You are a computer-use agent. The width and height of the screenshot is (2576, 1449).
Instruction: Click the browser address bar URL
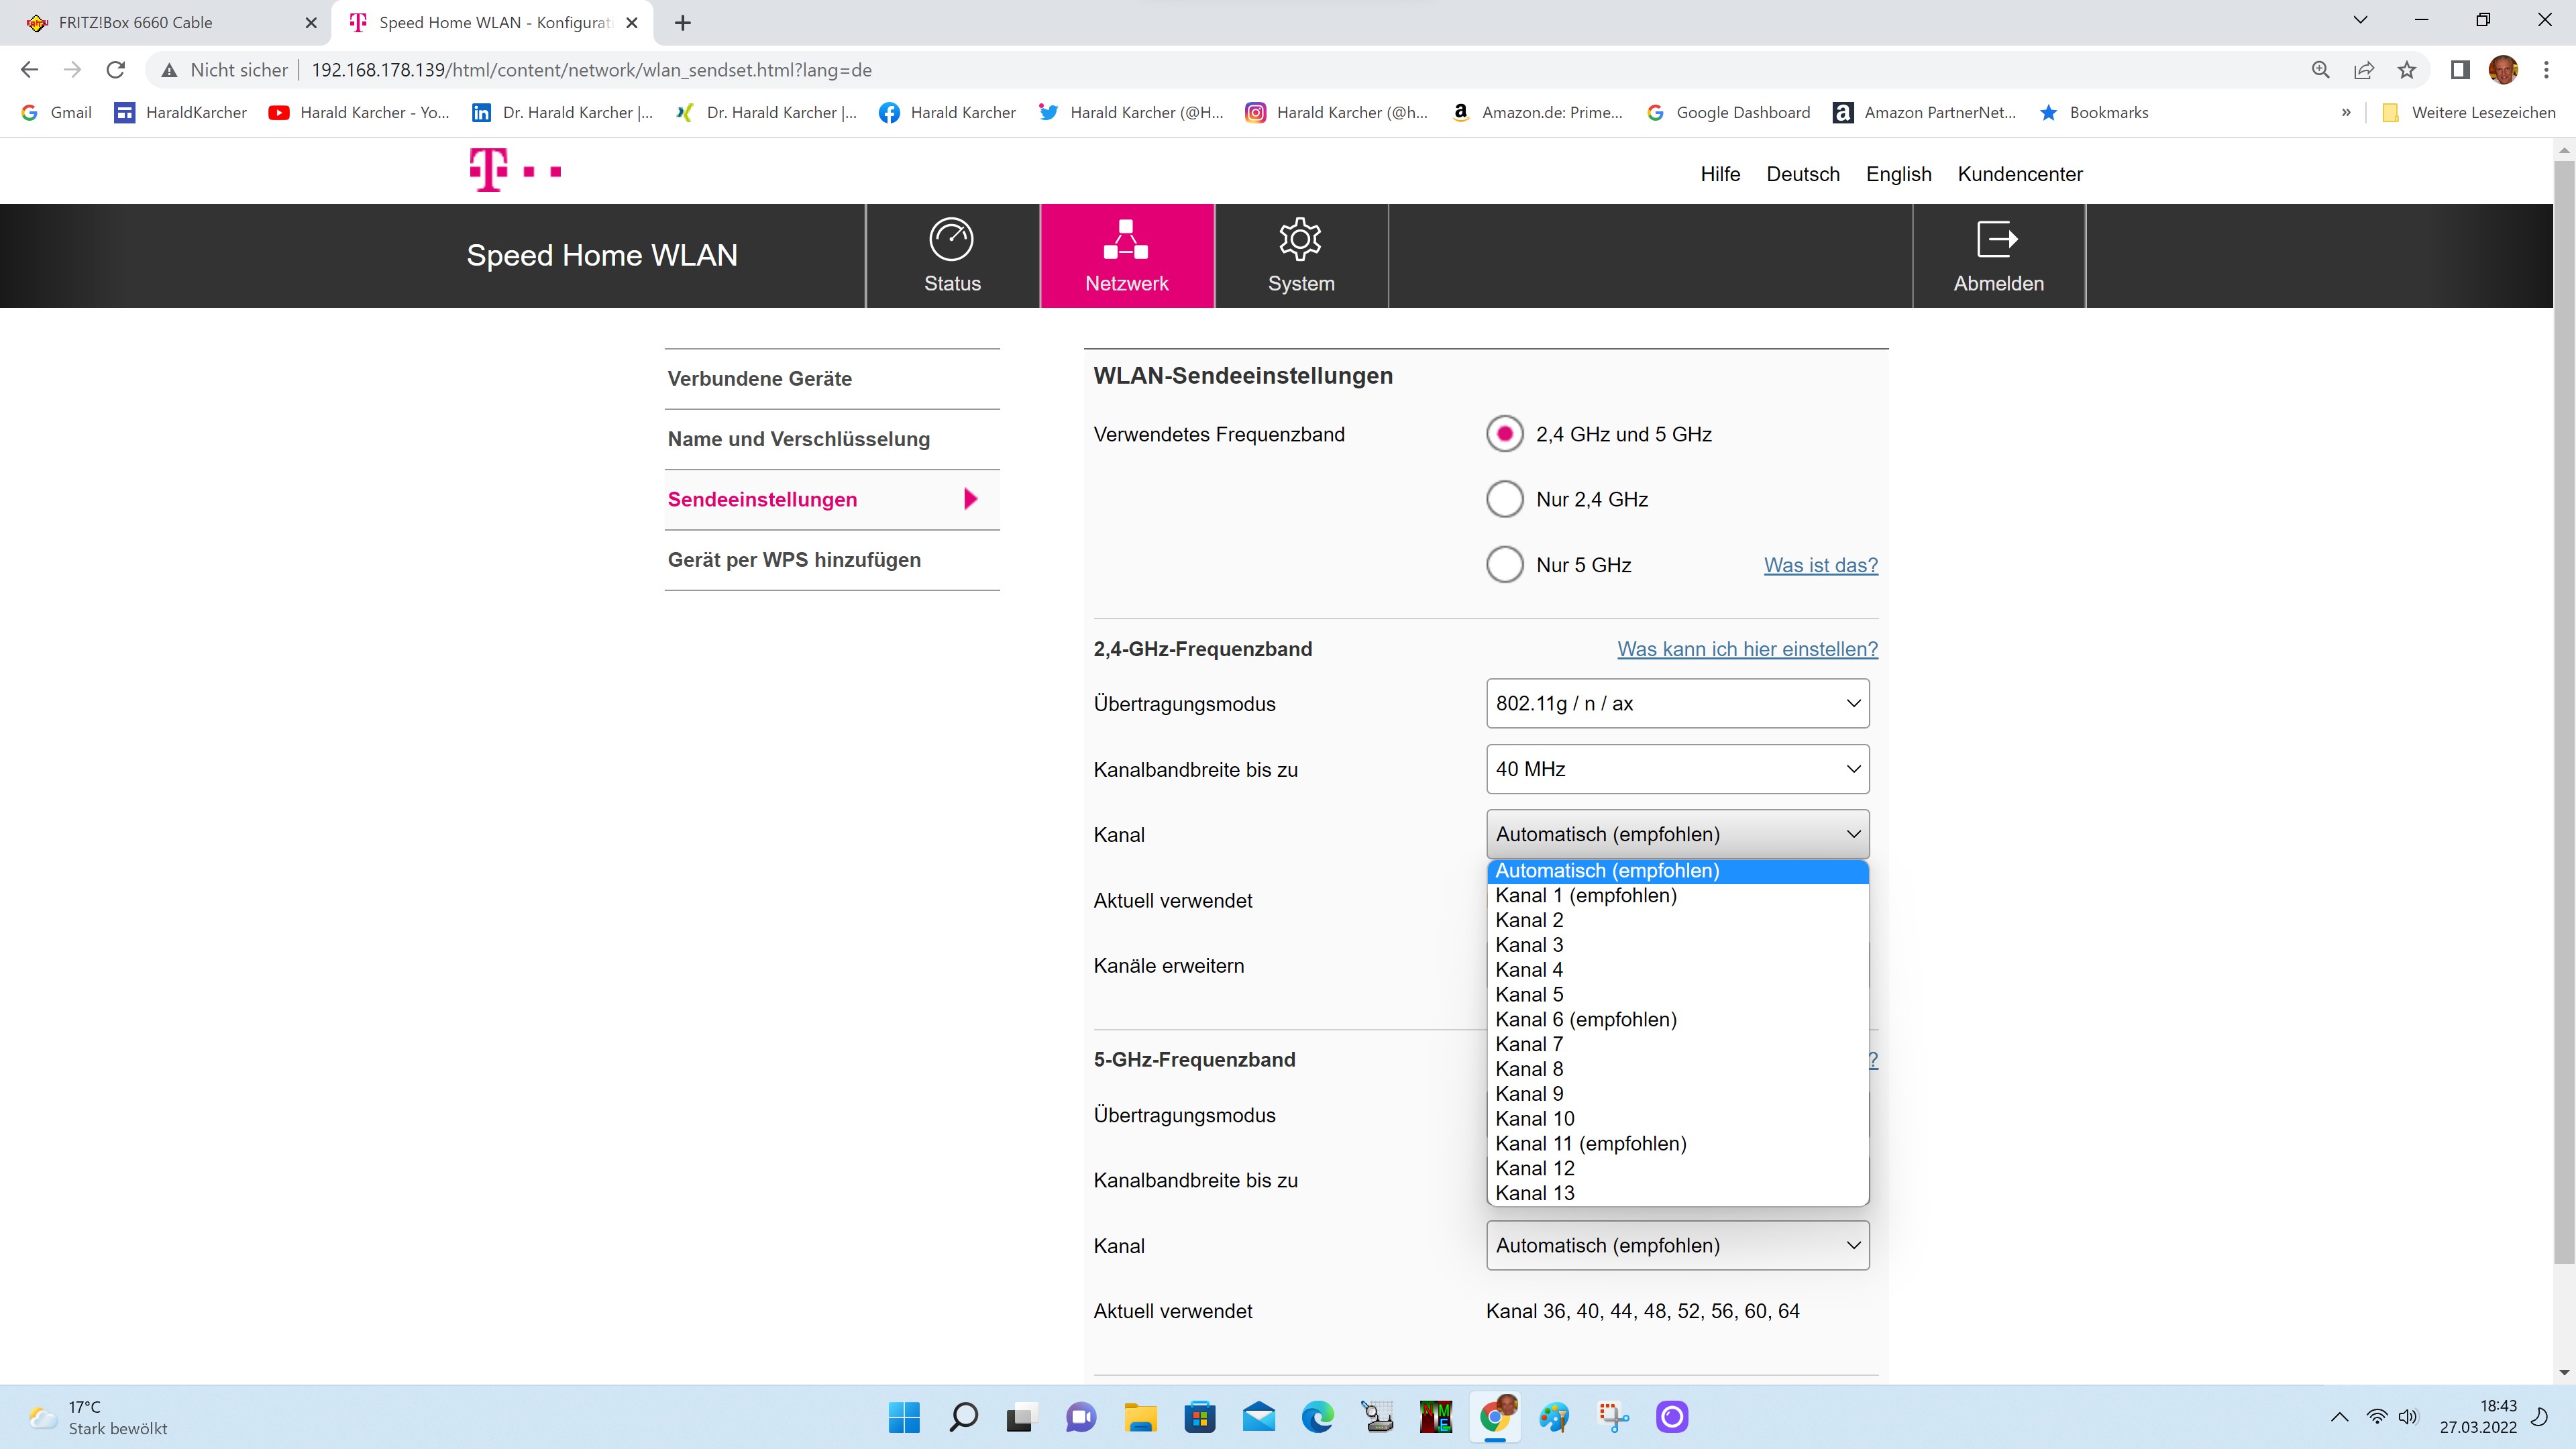pyautogui.click(x=591, y=70)
